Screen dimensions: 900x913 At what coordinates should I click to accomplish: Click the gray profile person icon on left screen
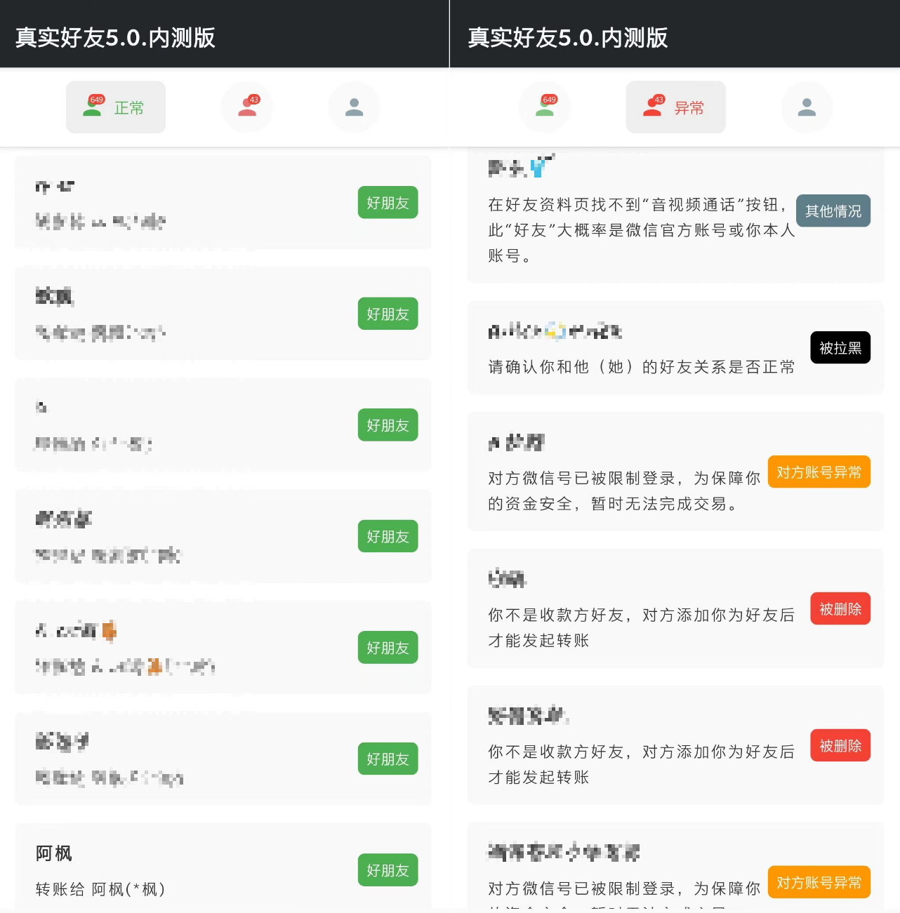pos(355,107)
